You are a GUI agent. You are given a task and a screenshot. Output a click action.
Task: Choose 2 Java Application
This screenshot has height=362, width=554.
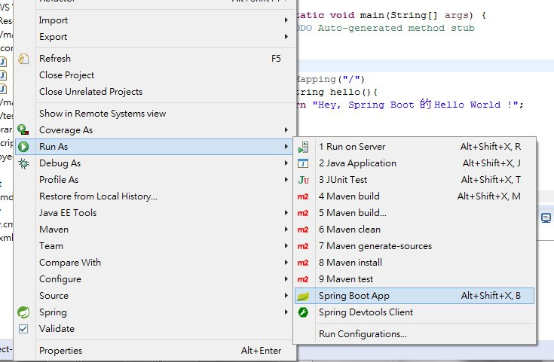pyautogui.click(x=415, y=163)
